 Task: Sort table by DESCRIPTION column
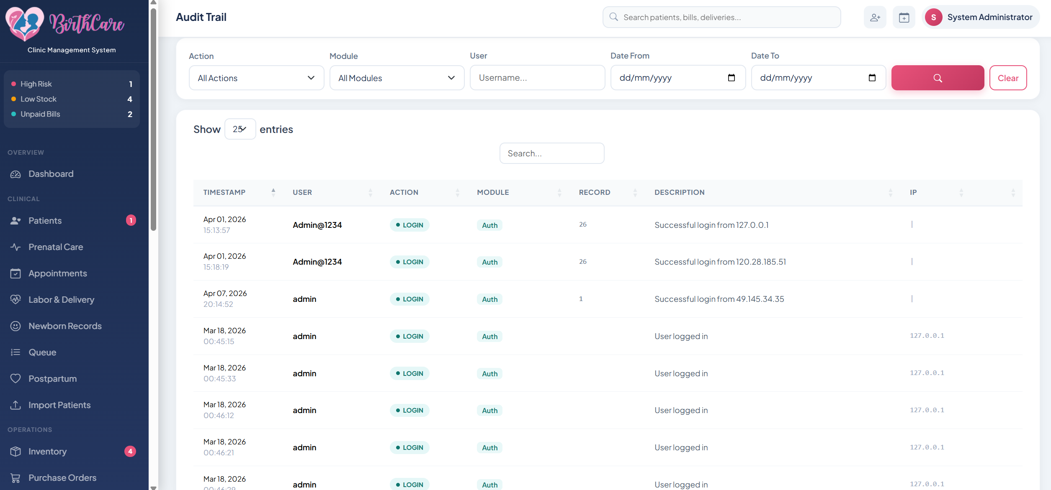773,192
